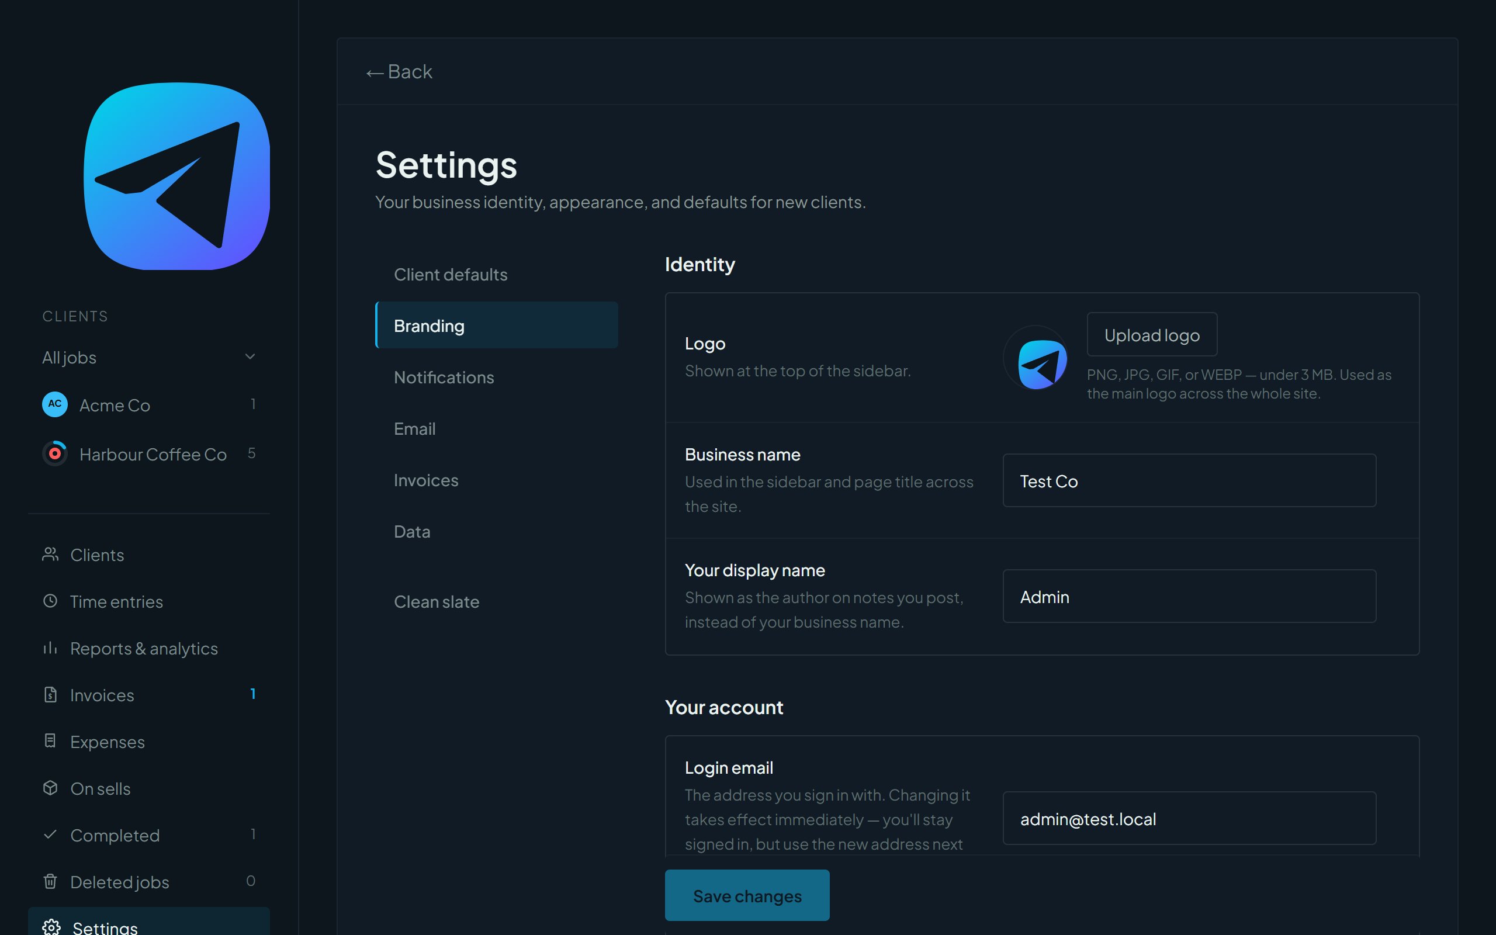Expand the All jobs chevron
Viewport: 1496px width, 935px height.
[250, 357]
